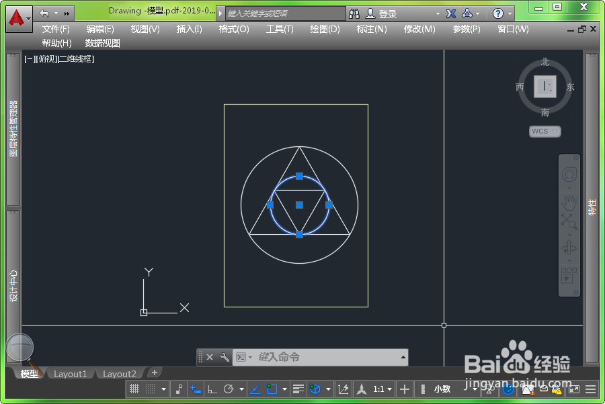Open the 绘图(D) menu
605x404 pixels.
coord(325,30)
